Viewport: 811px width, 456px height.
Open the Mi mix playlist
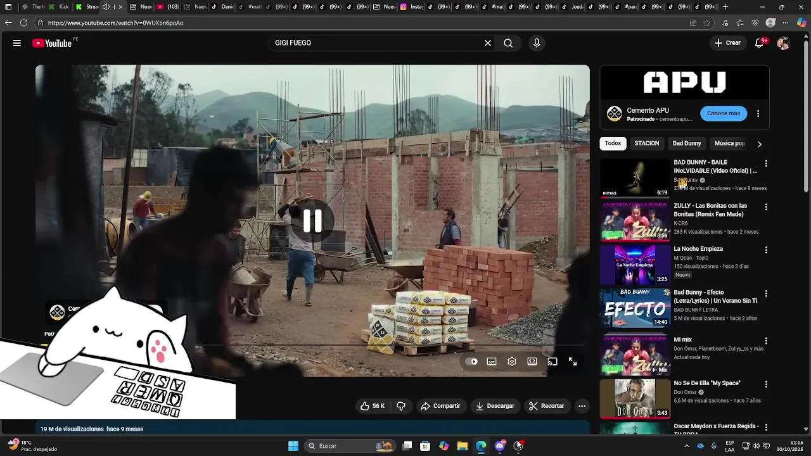click(682, 340)
